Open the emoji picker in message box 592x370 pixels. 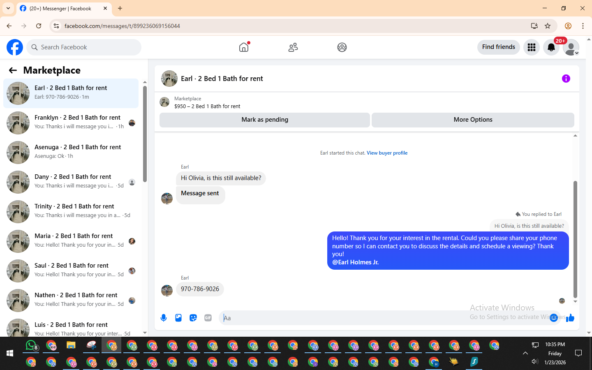[x=554, y=318]
